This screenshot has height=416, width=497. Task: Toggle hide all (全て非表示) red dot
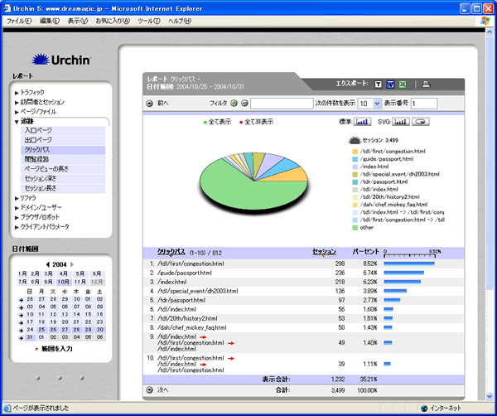click(241, 123)
